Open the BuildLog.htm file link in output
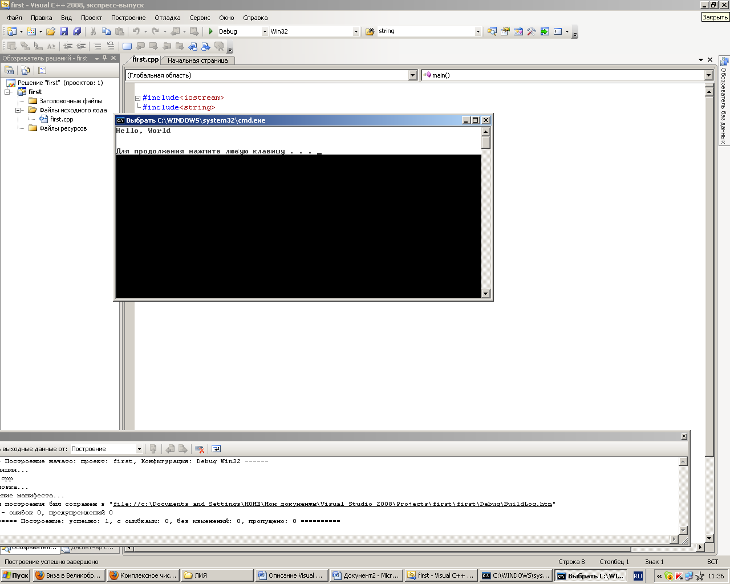The image size is (730, 584). click(332, 504)
